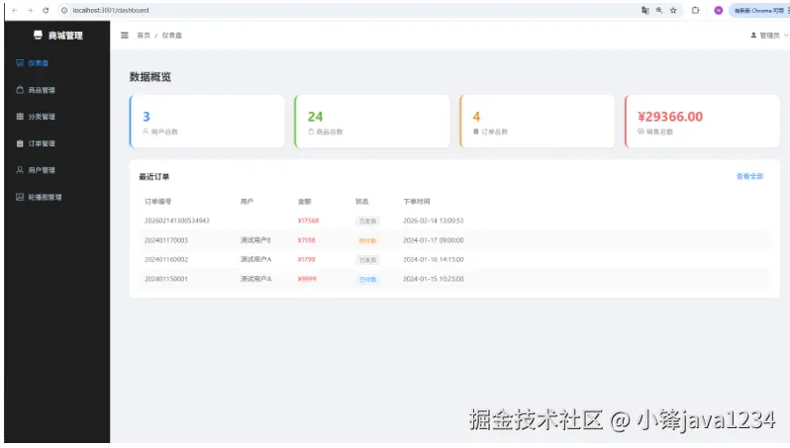Viewport: 790px width, 448px height.
Task: Select order number 202401160002
Action: (x=165, y=259)
